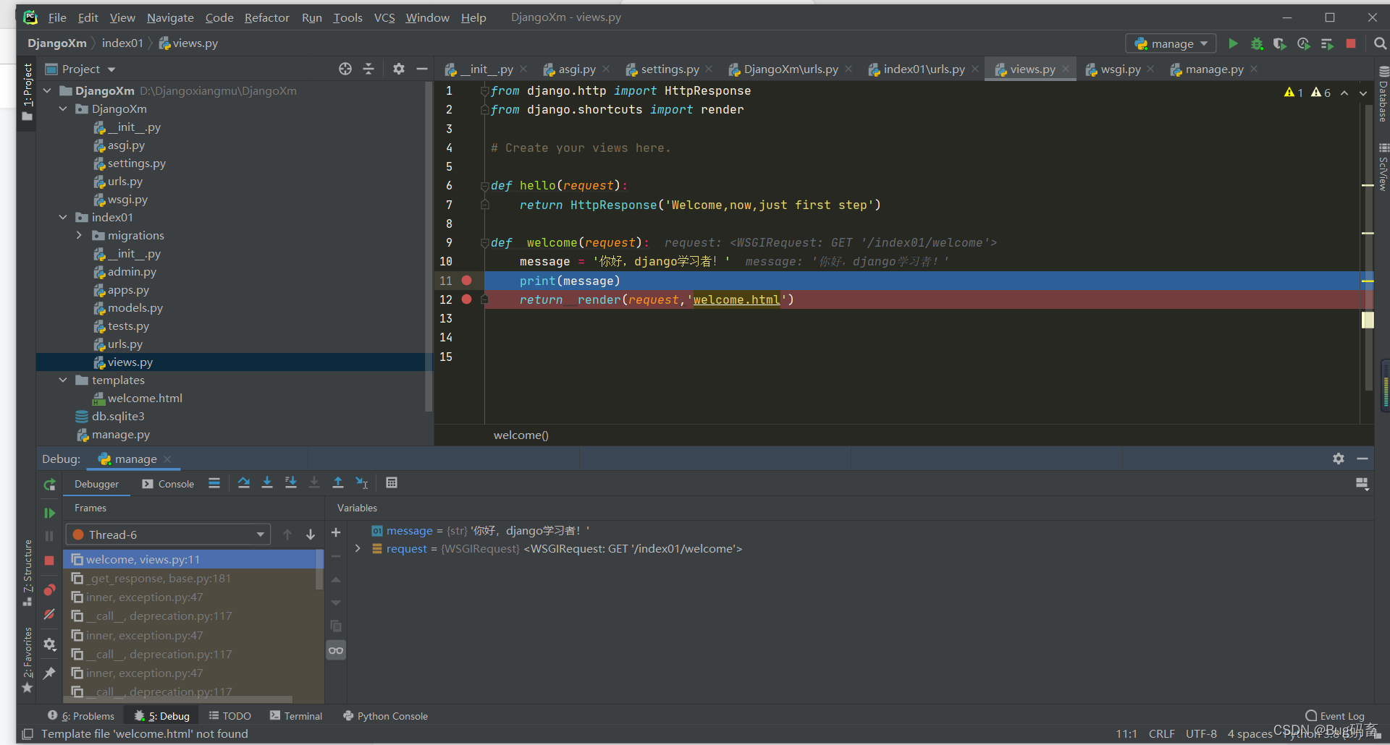Select previous frame up arrow
The width and height of the screenshot is (1390, 745).
(x=287, y=535)
